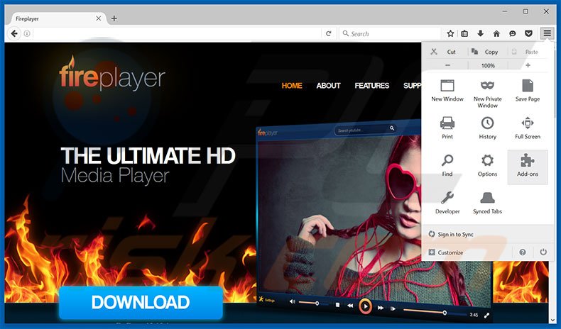
Task: Click Sign in to Sync
Action: click(455, 234)
